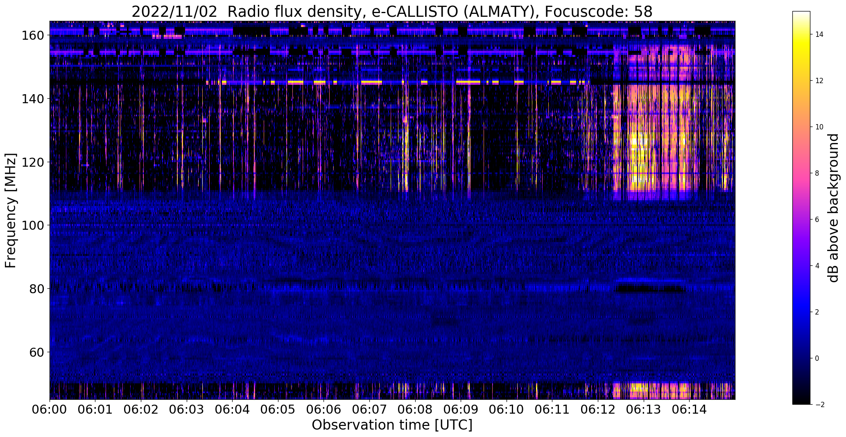This screenshot has width=846, height=437.
Task: Click the 06:12 time tick label
Action: tap(598, 410)
